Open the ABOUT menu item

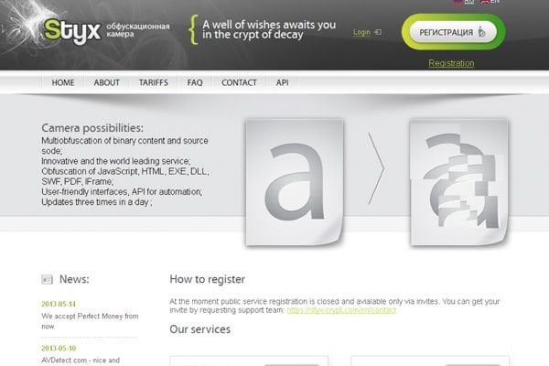pos(106,82)
